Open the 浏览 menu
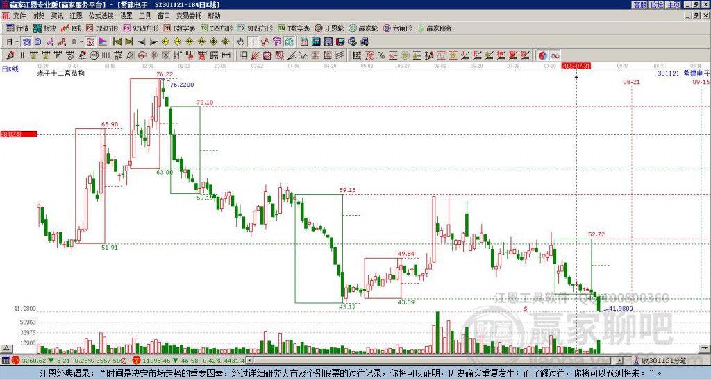The image size is (711, 380). click(39, 16)
